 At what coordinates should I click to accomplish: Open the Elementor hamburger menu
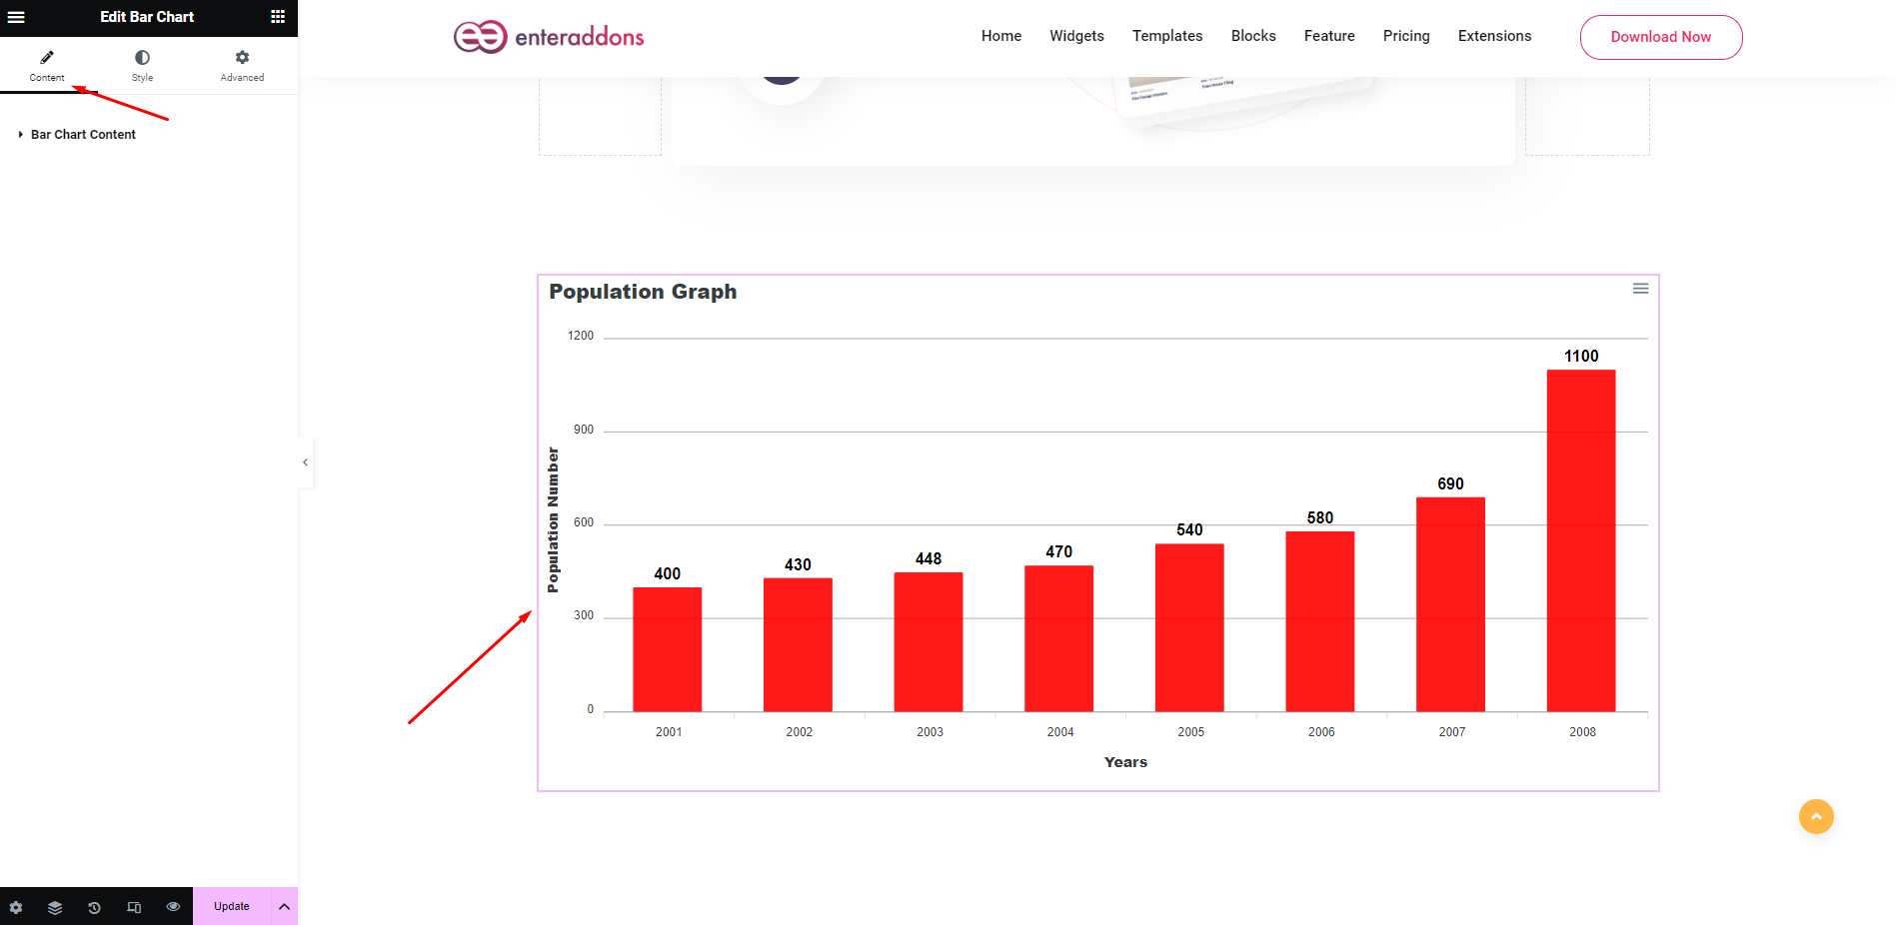click(16, 17)
